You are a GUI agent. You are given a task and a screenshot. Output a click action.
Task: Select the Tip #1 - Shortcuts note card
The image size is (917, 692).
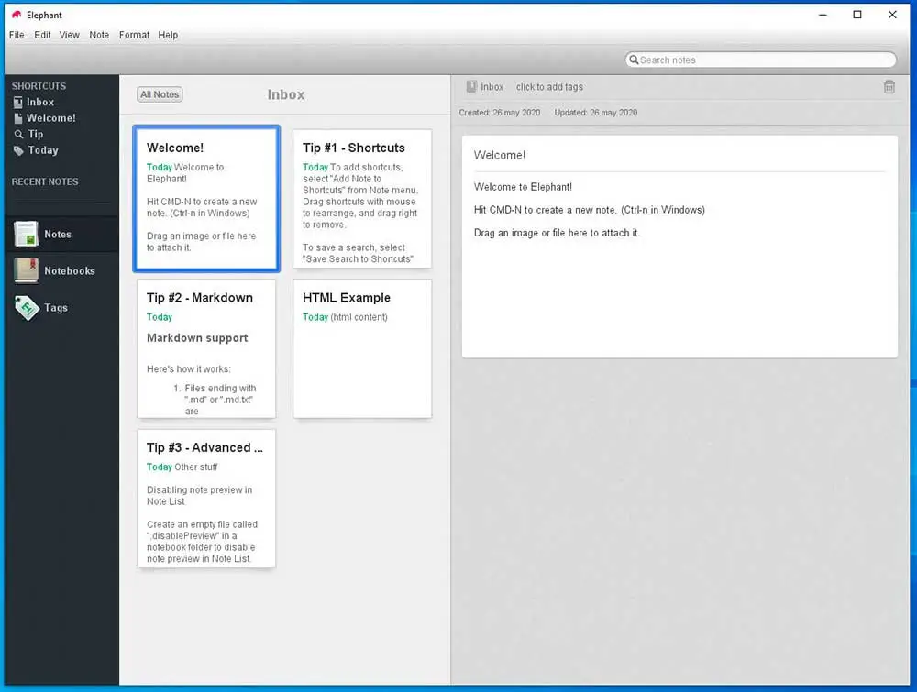pyautogui.click(x=362, y=199)
